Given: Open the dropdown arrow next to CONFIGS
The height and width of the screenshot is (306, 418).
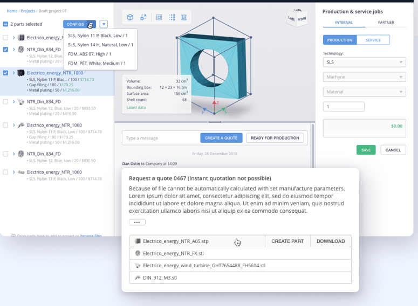Looking at the screenshot, I should click(x=104, y=24).
